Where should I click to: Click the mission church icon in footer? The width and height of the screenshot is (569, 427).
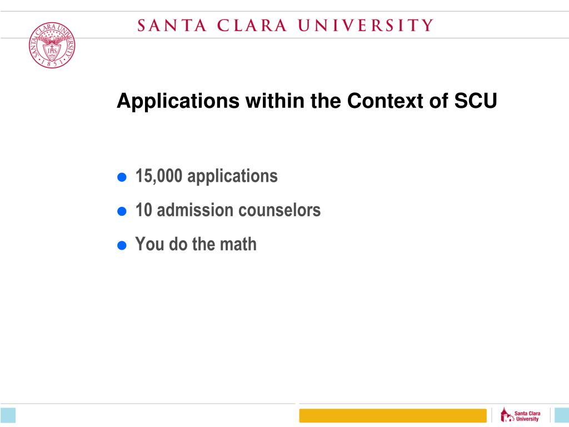(507, 415)
